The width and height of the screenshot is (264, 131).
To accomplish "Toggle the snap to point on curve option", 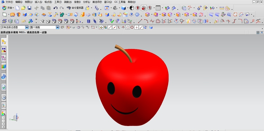I will [141, 27].
